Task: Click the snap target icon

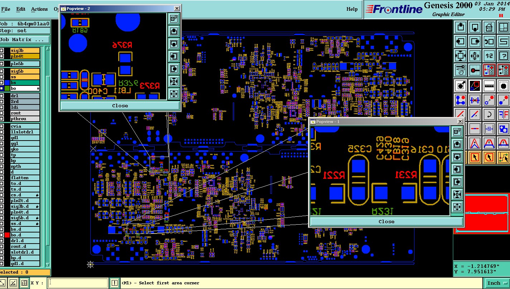Action: (475, 70)
